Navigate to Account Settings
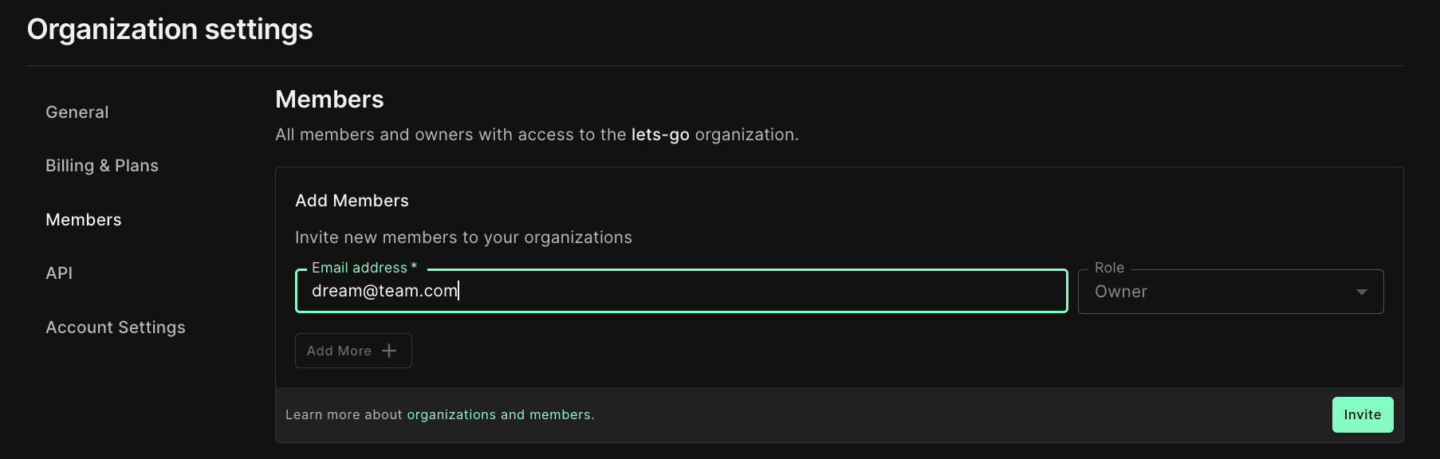 point(116,328)
